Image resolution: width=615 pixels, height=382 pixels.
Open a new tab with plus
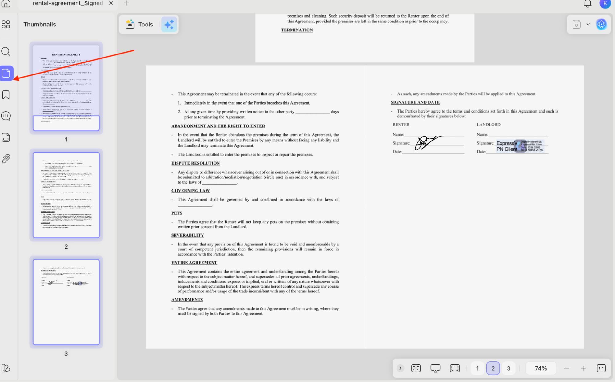(126, 3)
